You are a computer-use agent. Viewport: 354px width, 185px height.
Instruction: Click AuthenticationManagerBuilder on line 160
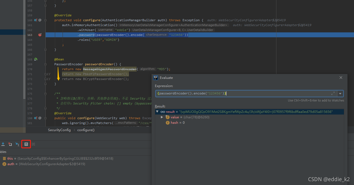point(129,20)
